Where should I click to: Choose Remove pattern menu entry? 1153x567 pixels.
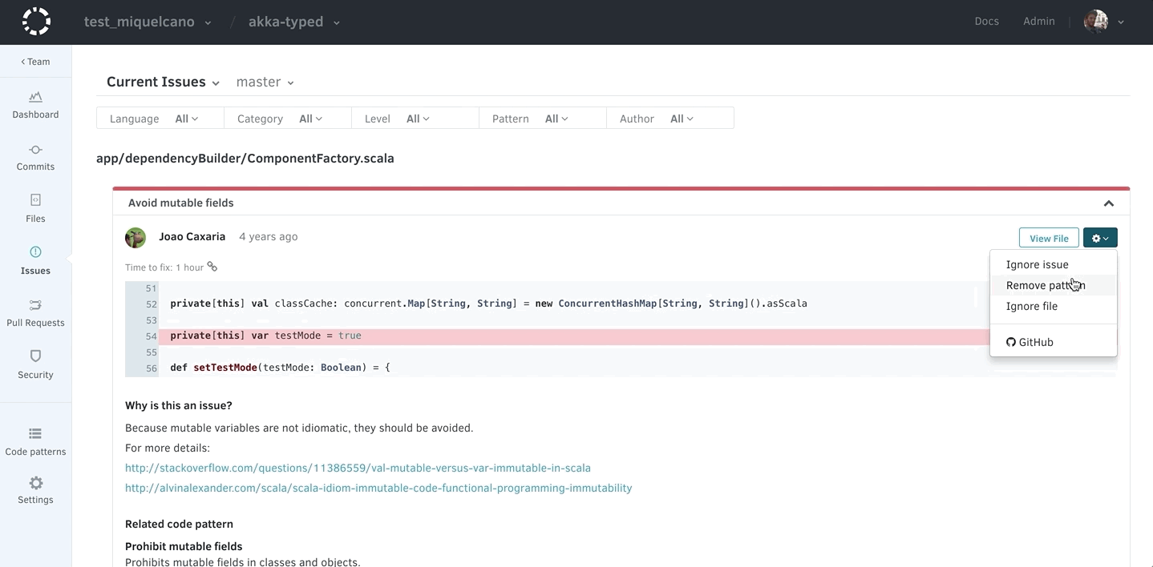[x=1045, y=285]
